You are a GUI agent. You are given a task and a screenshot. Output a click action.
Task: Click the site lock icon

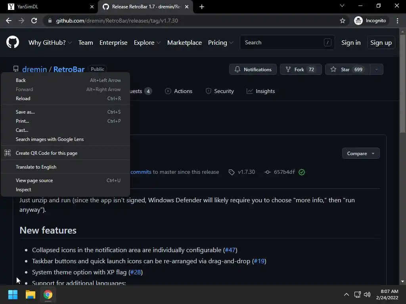(50, 21)
